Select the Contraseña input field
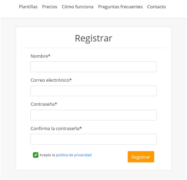This screenshot has height=180, width=187. (x=93, y=115)
